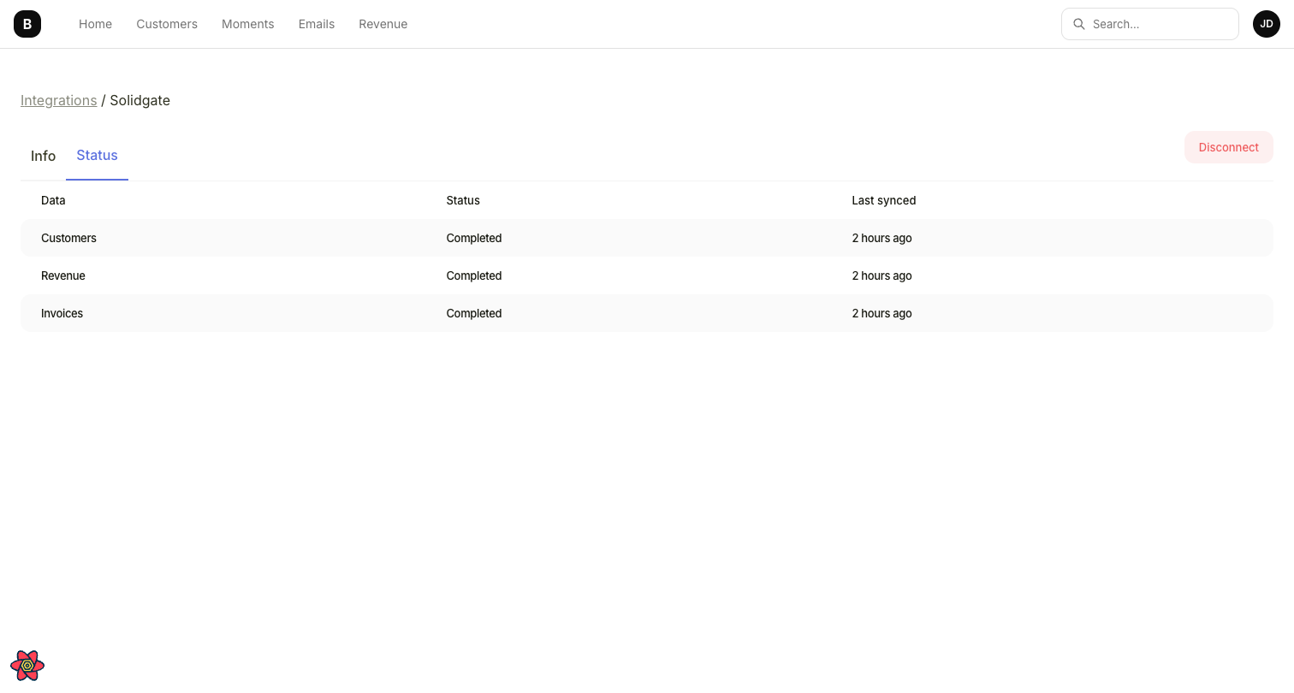Click the flower icon in the bottom corner
This screenshot has height=693, width=1294.
tap(27, 665)
